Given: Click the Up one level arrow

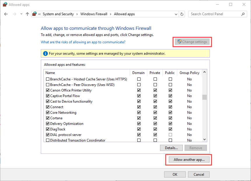Looking at the screenshot, I should 27,14.
